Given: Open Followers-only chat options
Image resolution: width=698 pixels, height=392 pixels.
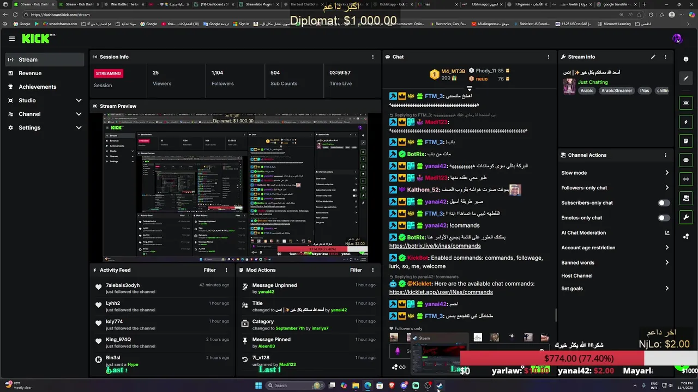Looking at the screenshot, I should coord(615,188).
